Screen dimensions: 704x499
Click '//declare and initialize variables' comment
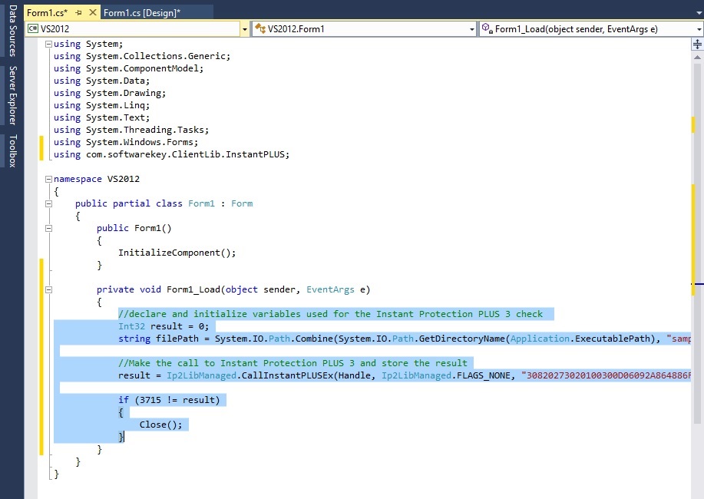click(x=330, y=314)
